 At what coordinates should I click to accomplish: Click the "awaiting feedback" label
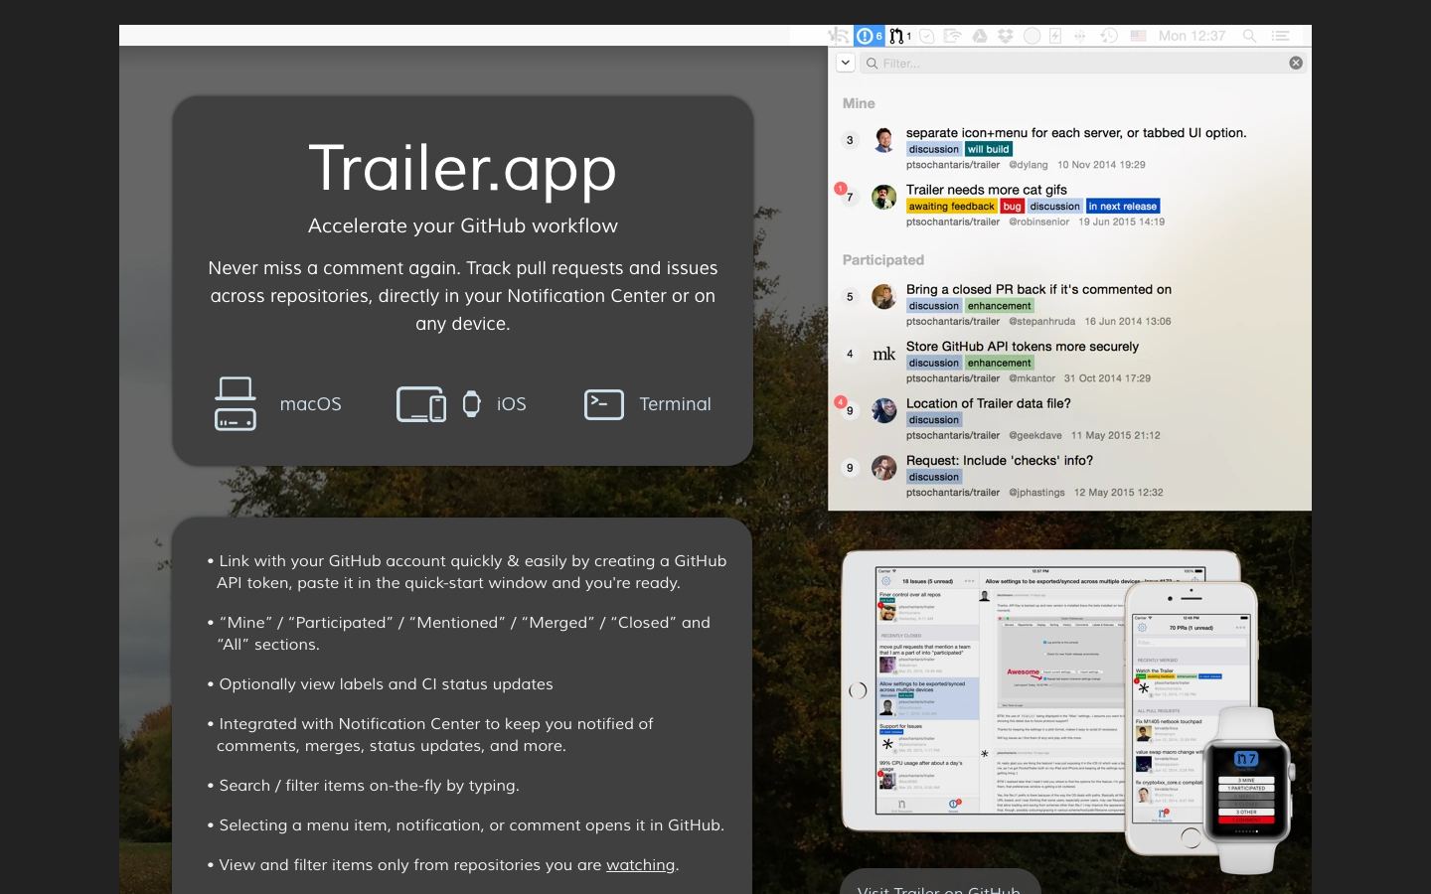(x=952, y=207)
